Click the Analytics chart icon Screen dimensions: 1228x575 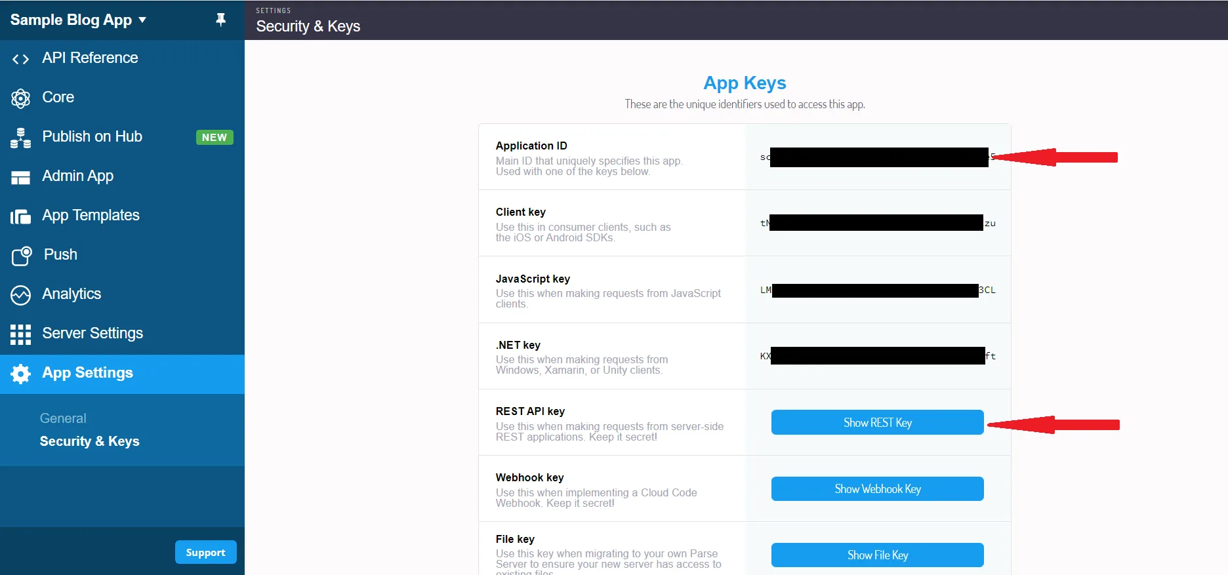20,295
